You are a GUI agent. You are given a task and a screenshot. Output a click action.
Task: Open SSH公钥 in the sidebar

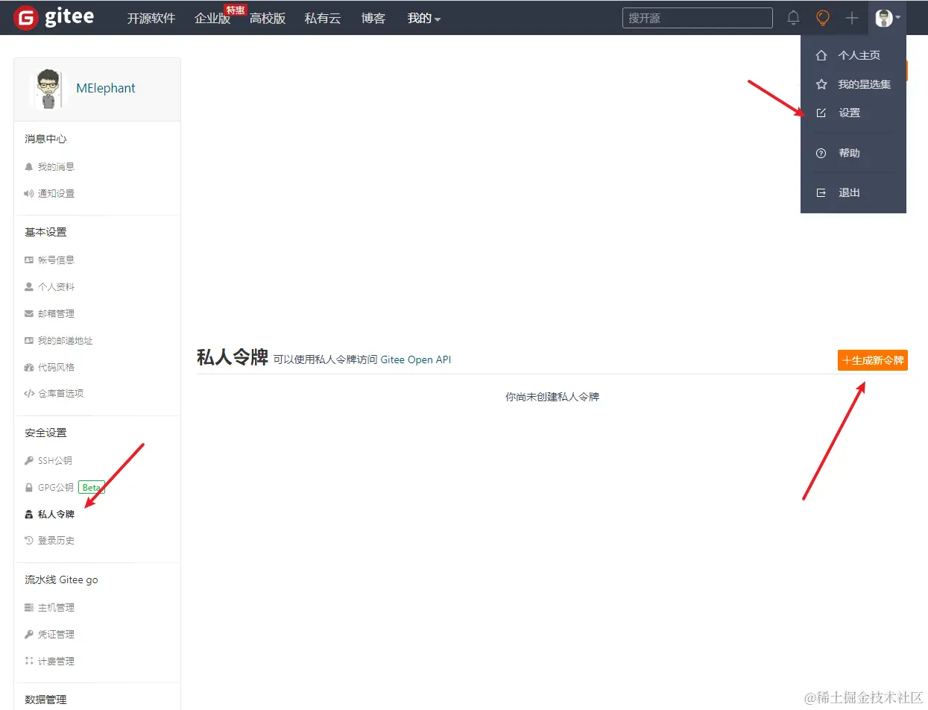55,461
